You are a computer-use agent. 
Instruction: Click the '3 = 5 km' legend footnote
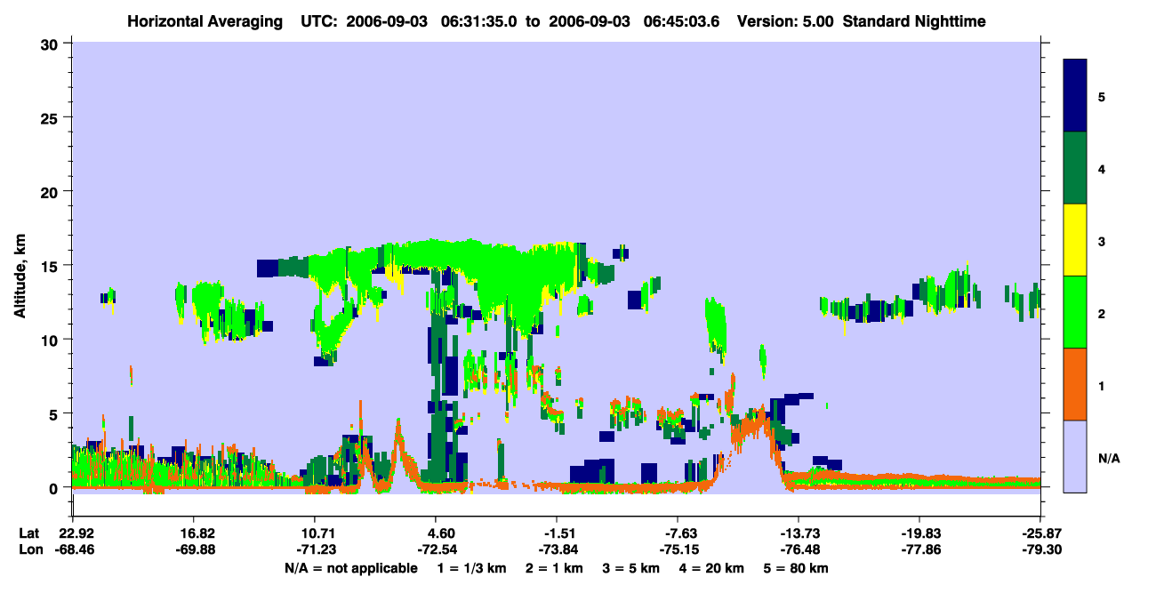tap(631, 568)
